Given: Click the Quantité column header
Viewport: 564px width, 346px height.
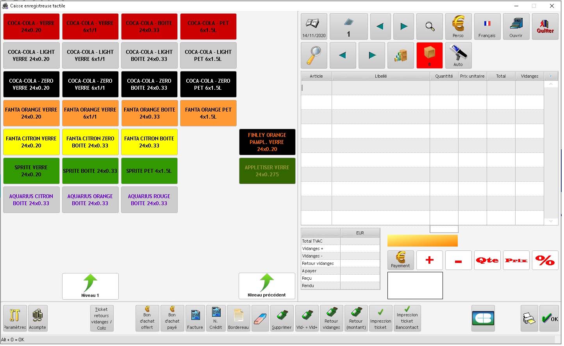Looking at the screenshot, I should (x=444, y=76).
